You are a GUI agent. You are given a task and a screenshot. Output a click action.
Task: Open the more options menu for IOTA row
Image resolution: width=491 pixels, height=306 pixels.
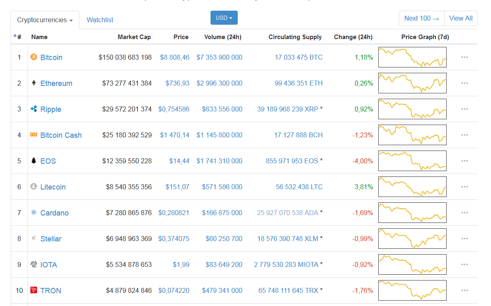(465, 264)
